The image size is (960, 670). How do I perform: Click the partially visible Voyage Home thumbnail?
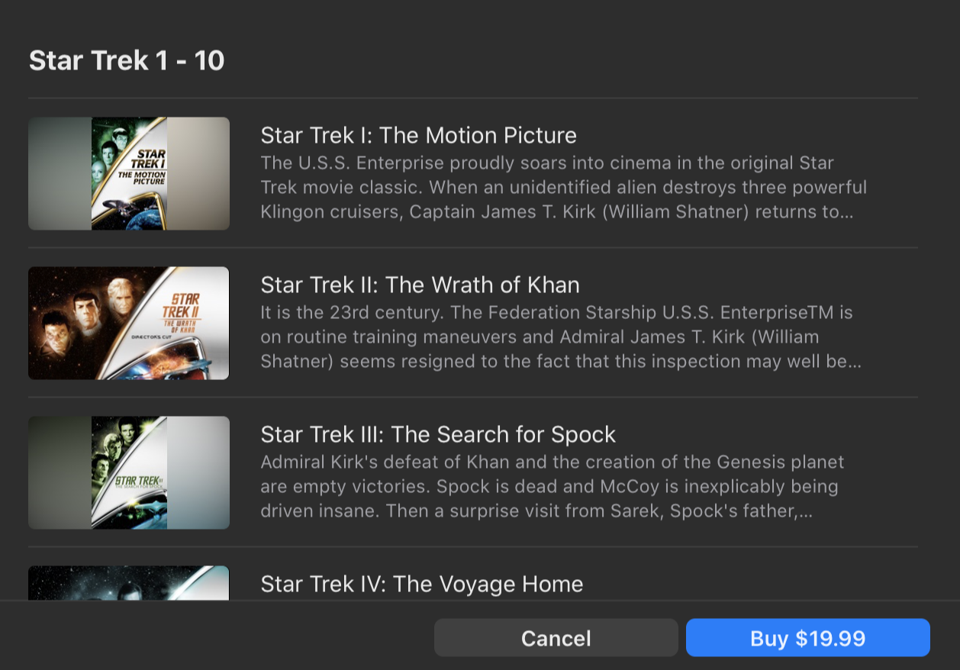point(129,583)
